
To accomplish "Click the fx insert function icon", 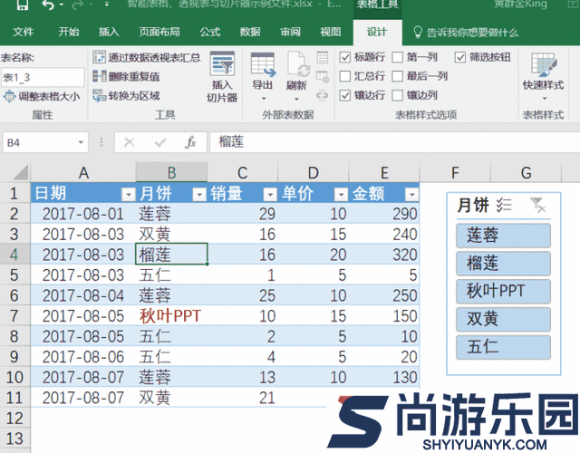I will click(x=190, y=142).
